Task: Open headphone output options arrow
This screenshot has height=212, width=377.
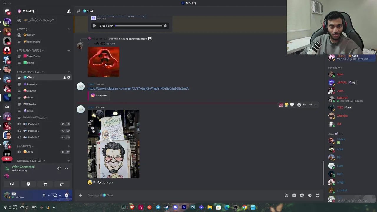Action: click(x=60, y=195)
